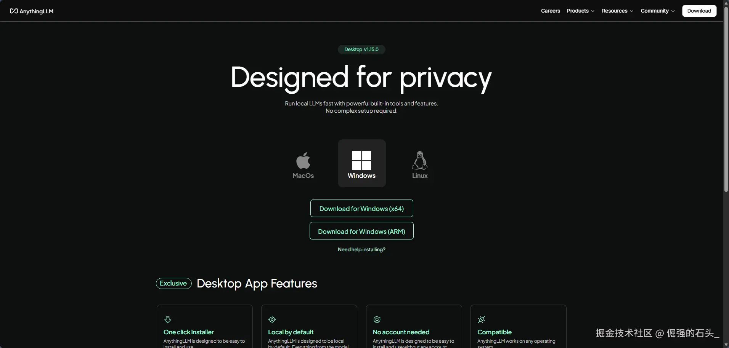Select the Linux penguin icon
Viewport: 729px width, 348px height.
(420, 160)
